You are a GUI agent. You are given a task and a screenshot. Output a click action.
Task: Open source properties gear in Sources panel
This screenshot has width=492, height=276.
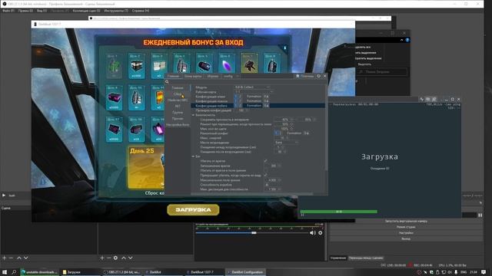[x=115, y=258]
